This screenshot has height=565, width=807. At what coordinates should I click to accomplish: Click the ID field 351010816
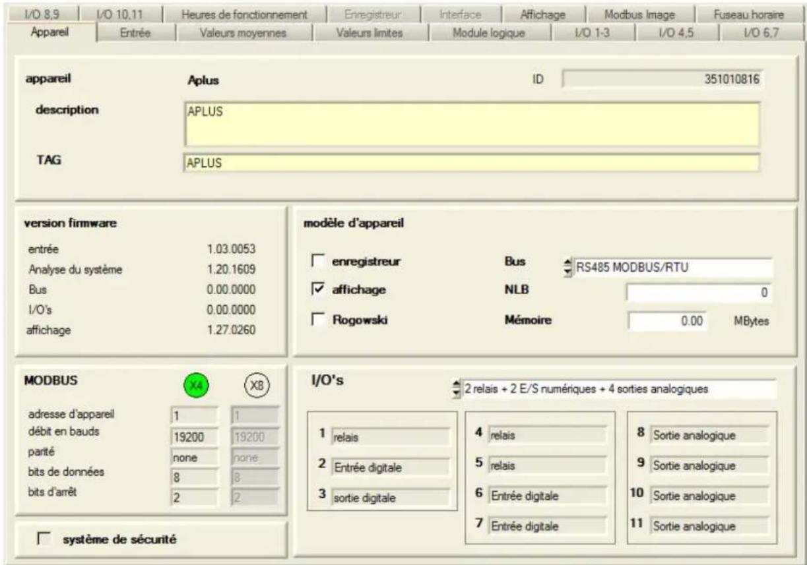coord(663,80)
